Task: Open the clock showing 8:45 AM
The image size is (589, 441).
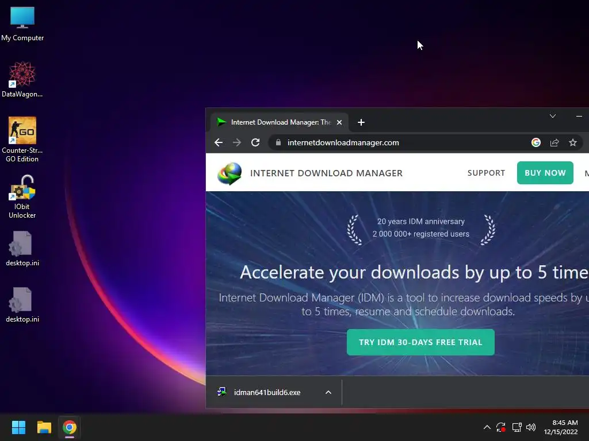Action: (561, 427)
